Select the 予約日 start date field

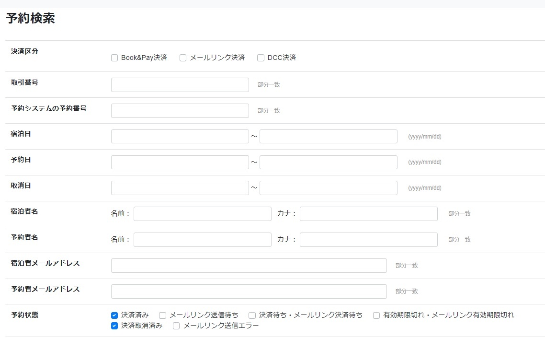pos(180,162)
